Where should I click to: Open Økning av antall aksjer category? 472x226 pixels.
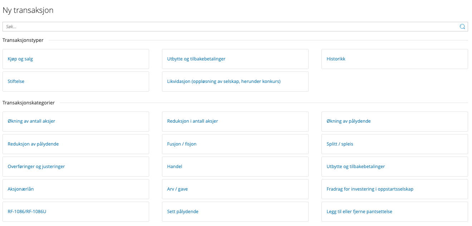click(75, 121)
